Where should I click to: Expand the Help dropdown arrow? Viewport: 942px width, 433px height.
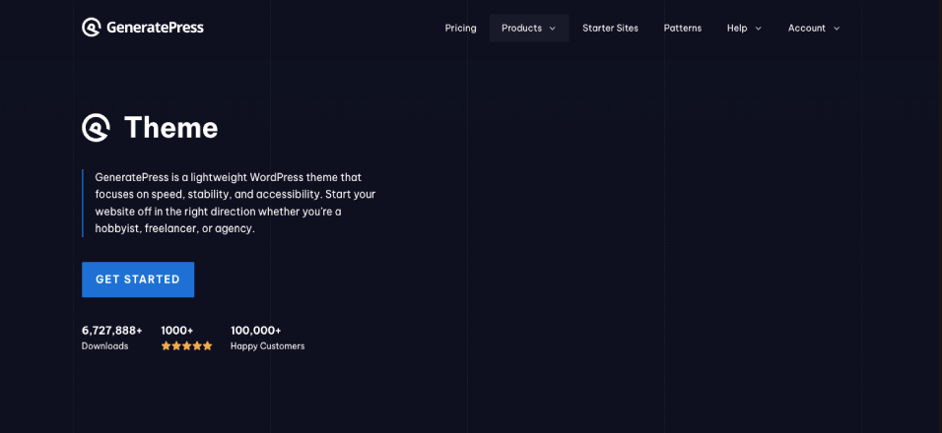pos(758,29)
